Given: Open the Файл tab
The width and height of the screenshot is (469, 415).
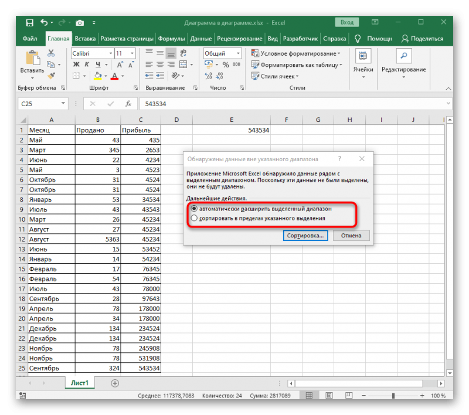Looking at the screenshot, I should pyautogui.click(x=30, y=39).
